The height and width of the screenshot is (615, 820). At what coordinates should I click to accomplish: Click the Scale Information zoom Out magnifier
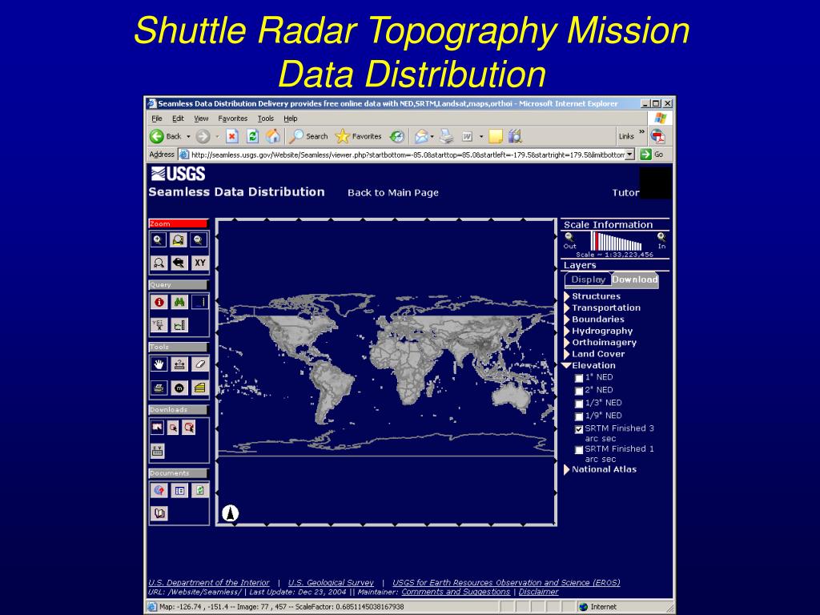[x=569, y=237]
